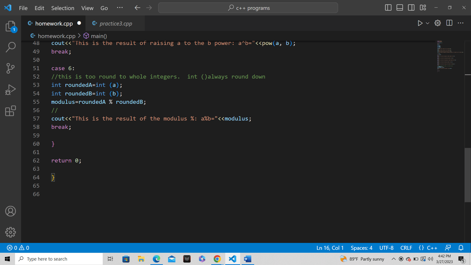Click the unsaved dot on homework.cpp tab
The width and height of the screenshot is (471, 265).
(x=79, y=23)
